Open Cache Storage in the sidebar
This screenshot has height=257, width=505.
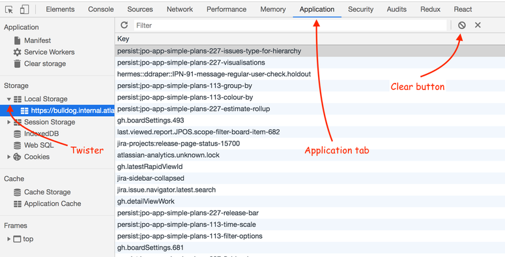point(47,192)
